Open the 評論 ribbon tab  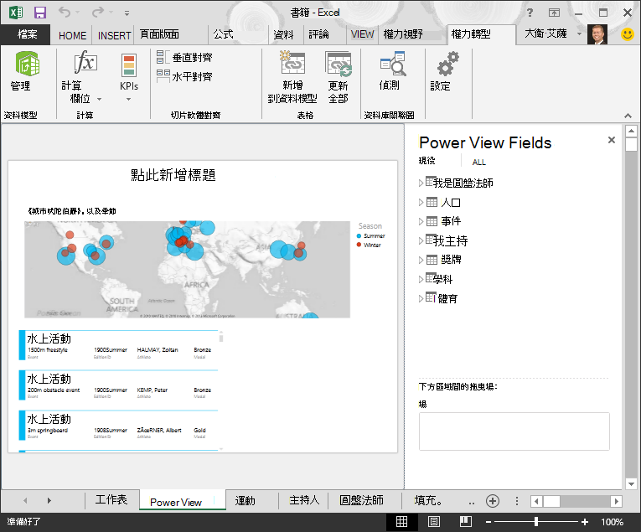click(319, 34)
